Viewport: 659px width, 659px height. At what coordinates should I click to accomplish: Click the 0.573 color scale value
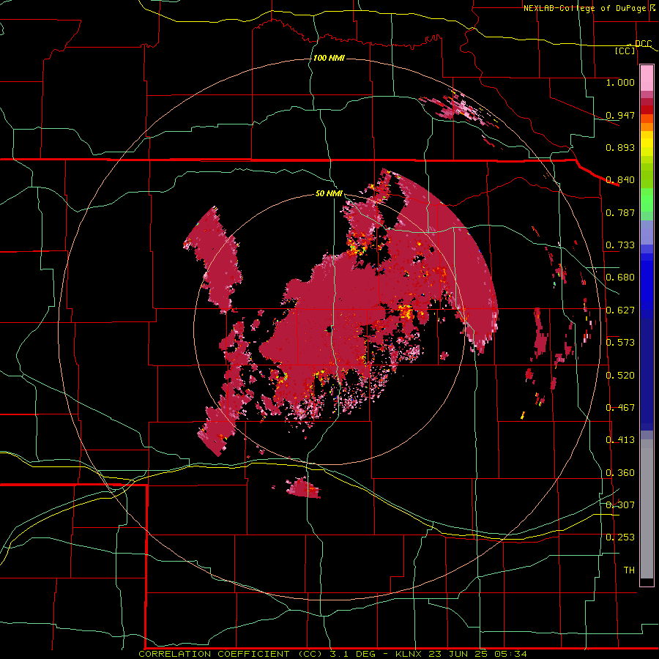tap(620, 343)
